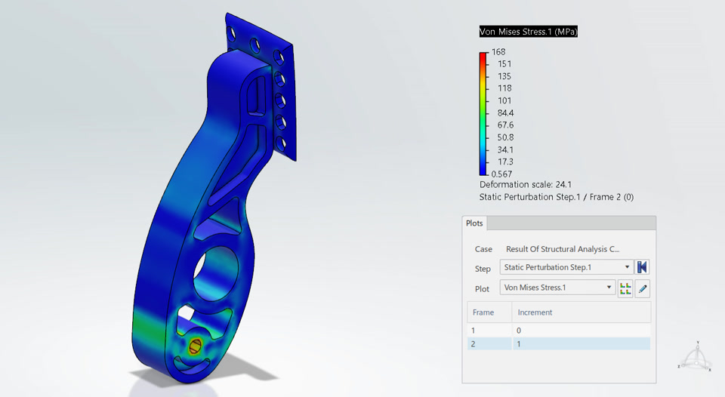Click the large circular bore of the bracket model
This screenshot has height=397, width=725.
pyautogui.click(x=215, y=274)
